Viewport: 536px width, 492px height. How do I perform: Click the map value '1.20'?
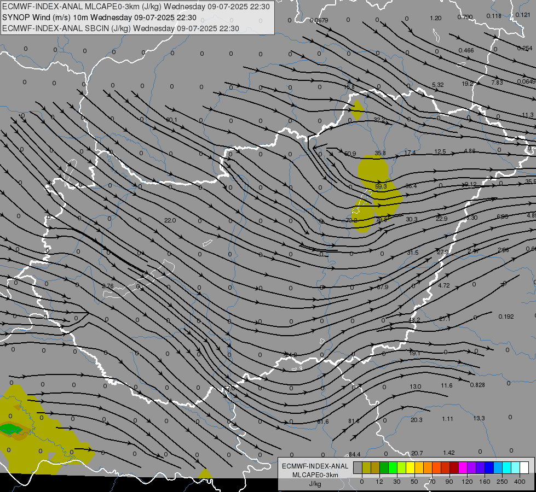tap(435, 18)
